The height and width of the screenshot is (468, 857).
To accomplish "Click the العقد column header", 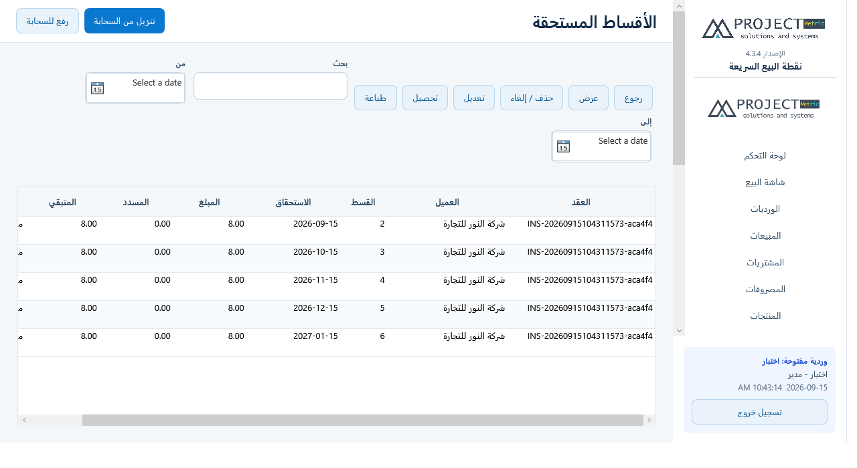I will (x=580, y=202).
